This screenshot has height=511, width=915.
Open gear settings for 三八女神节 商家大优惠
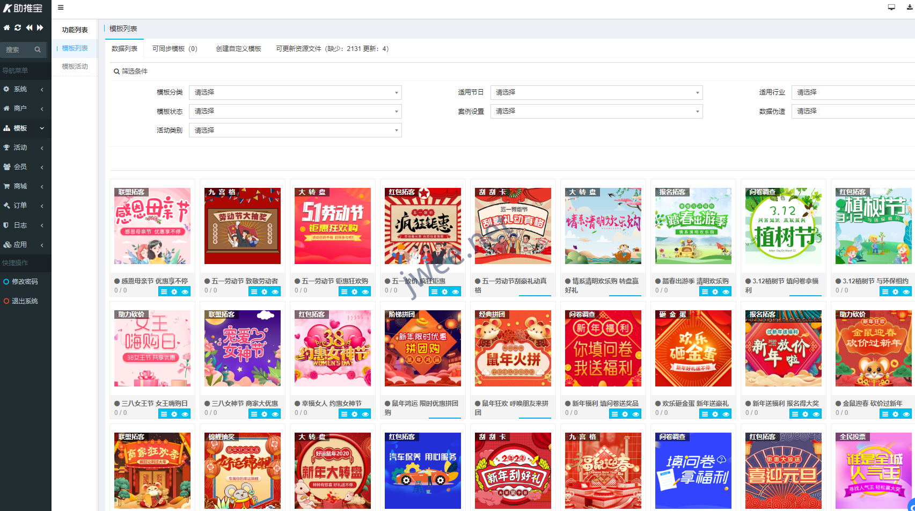[x=265, y=414]
